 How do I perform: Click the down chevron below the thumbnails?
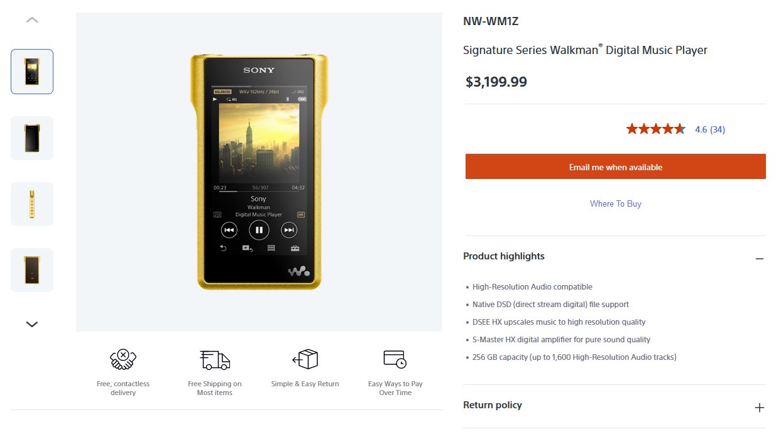[32, 324]
